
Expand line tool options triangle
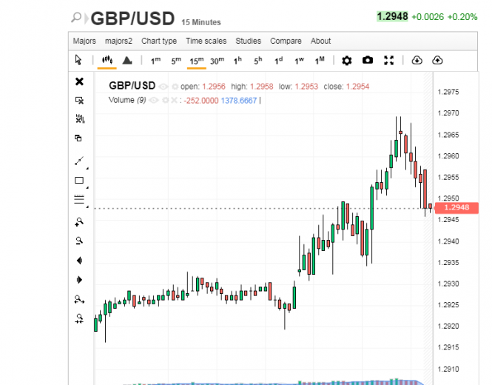pyautogui.click(x=87, y=169)
